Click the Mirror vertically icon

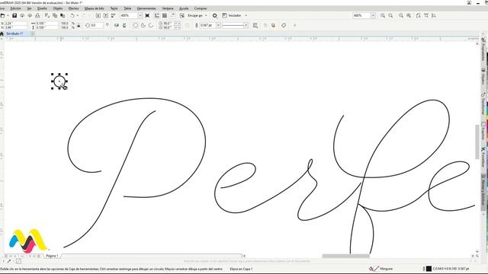(124, 25)
